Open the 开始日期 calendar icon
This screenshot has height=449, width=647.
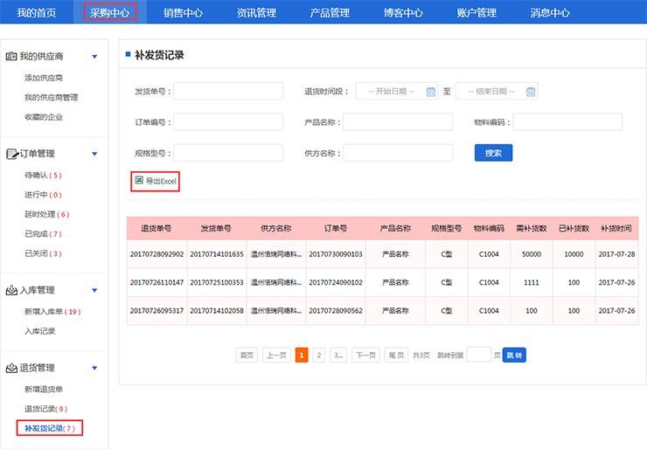(430, 92)
